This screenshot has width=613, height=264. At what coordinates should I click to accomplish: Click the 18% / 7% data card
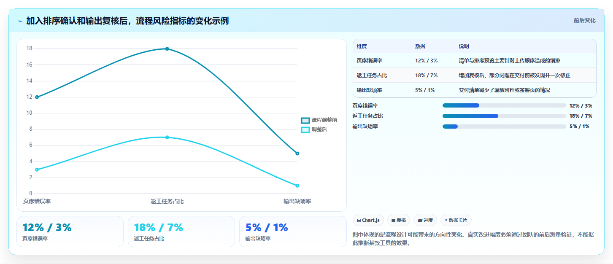coord(181,232)
